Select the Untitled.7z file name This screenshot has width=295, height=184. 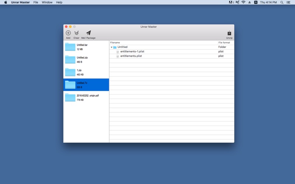click(x=82, y=83)
